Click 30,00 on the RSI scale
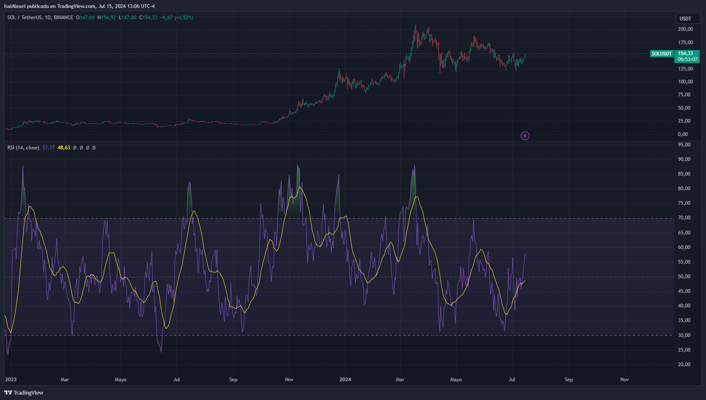The width and height of the screenshot is (706, 400). (x=684, y=335)
